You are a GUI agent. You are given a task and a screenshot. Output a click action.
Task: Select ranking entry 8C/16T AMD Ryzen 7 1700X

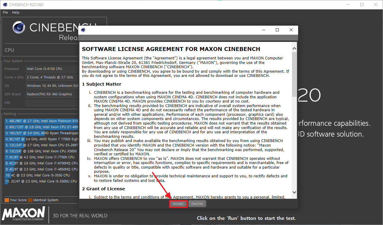click(x=41, y=139)
